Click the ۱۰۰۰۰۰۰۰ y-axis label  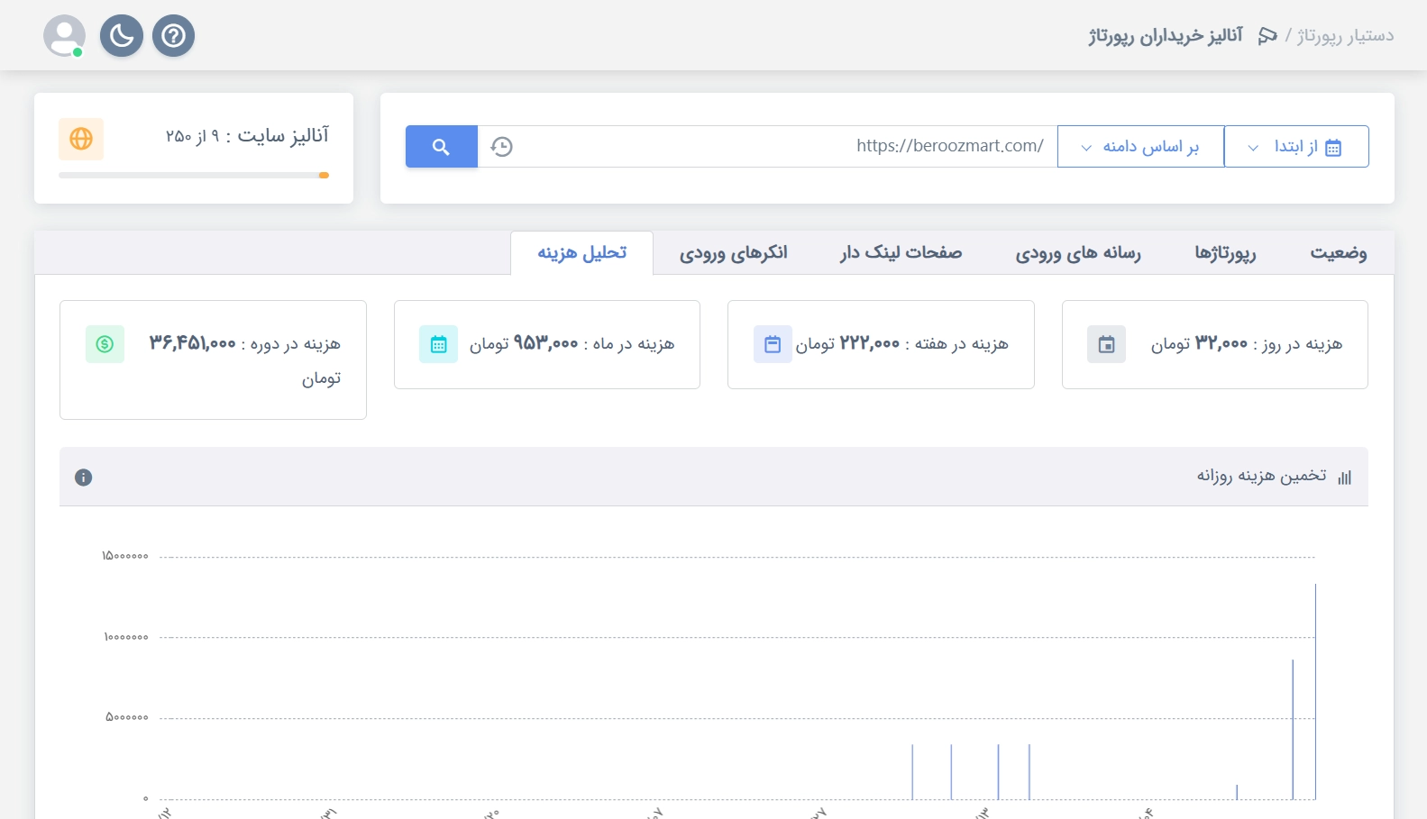click(126, 637)
